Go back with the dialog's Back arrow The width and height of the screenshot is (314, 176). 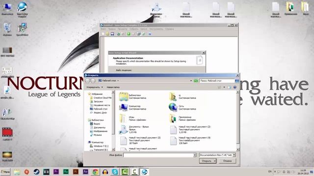[x=88, y=81]
